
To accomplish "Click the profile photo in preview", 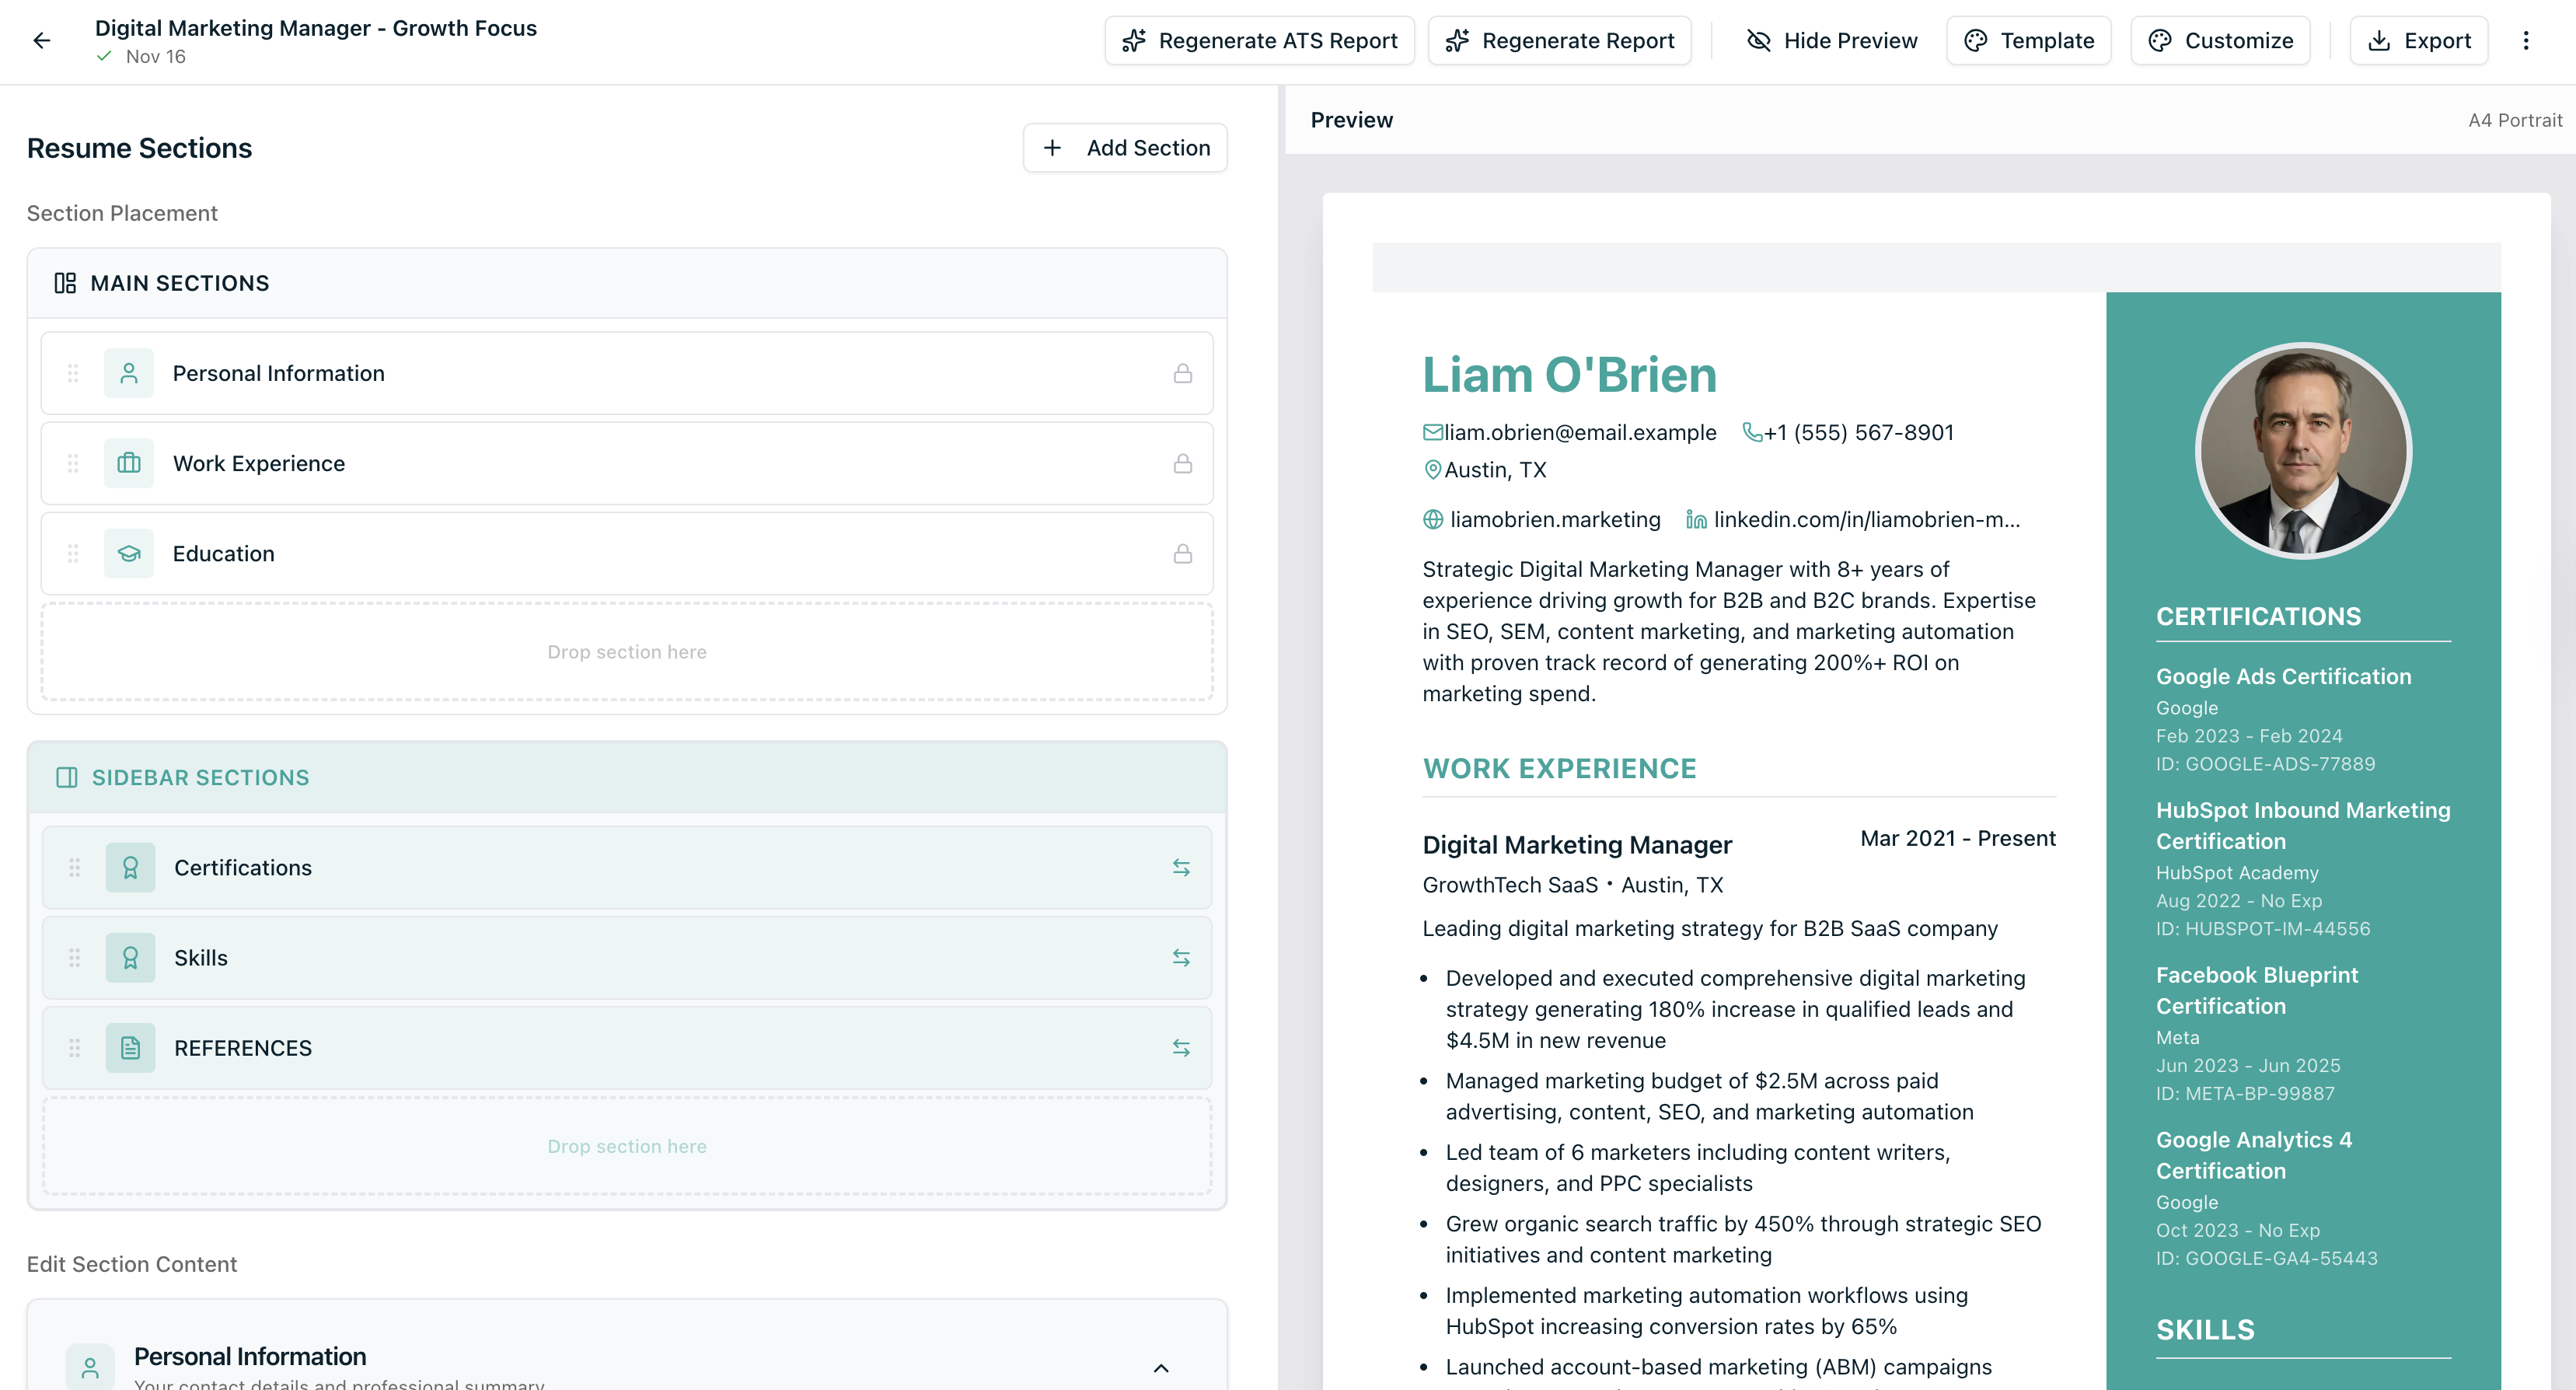I will (x=2303, y=450).
